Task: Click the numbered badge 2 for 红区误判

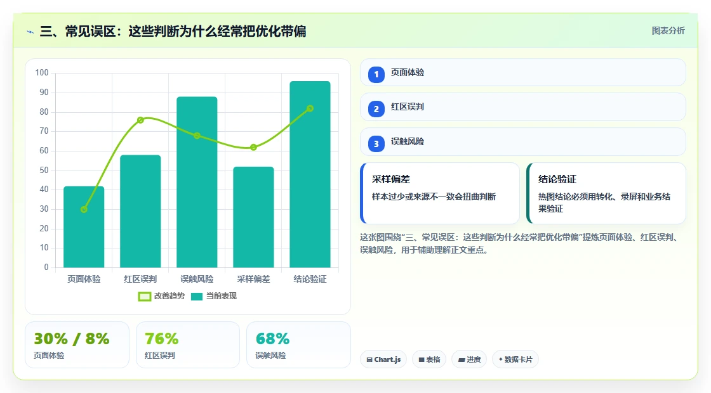Action: click(x=376, y=108)
